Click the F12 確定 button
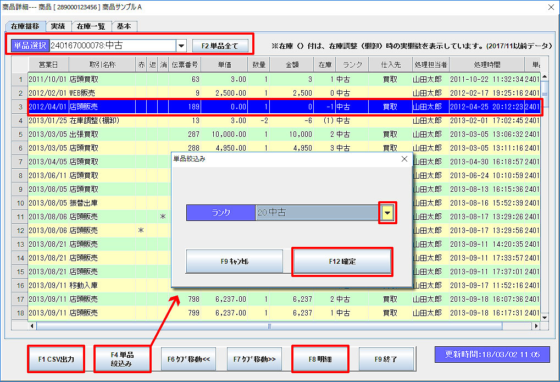Screen dimensions: 560x382 (x=342, y=262)
